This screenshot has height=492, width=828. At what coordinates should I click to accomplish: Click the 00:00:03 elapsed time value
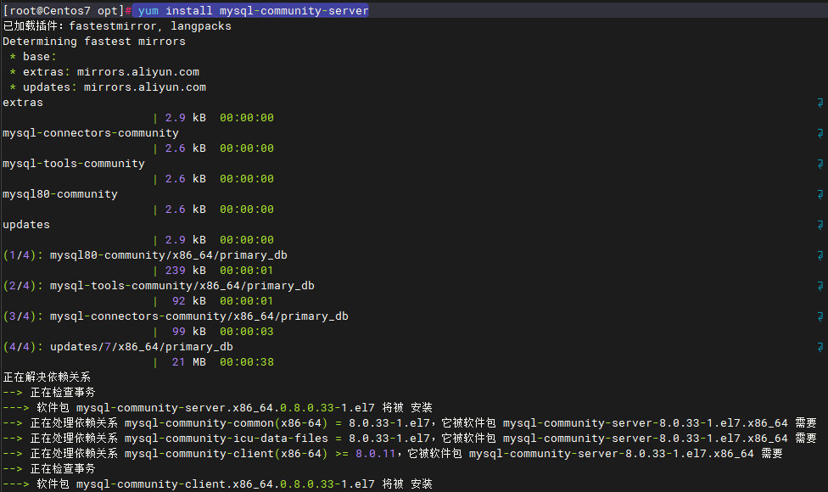(247, 332)
